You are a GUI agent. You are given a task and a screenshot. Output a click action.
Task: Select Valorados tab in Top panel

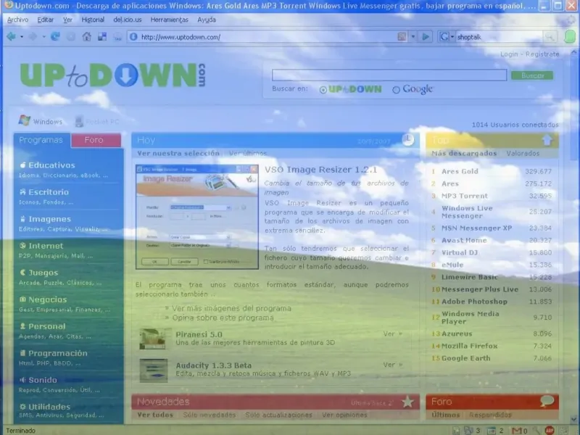pyautogui.click(x=523, y=153)
